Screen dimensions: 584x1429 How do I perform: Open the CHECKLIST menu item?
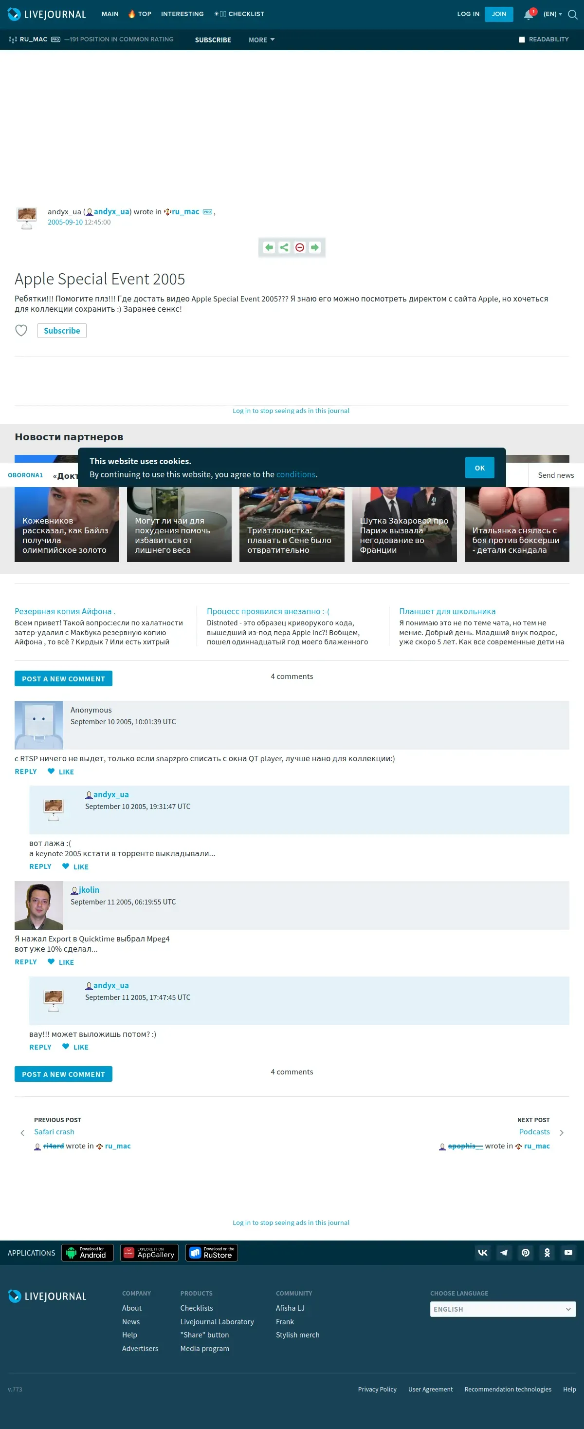tap(239, 15)
